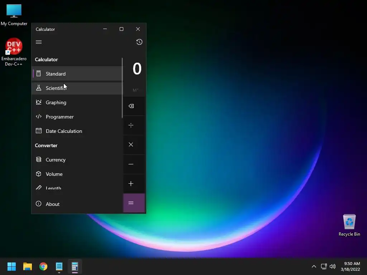The height and width of the screenshot is (275, 367).
Task: Select the My Computer desktop icon
Action: pyautogui.click(x=14, y=15)
